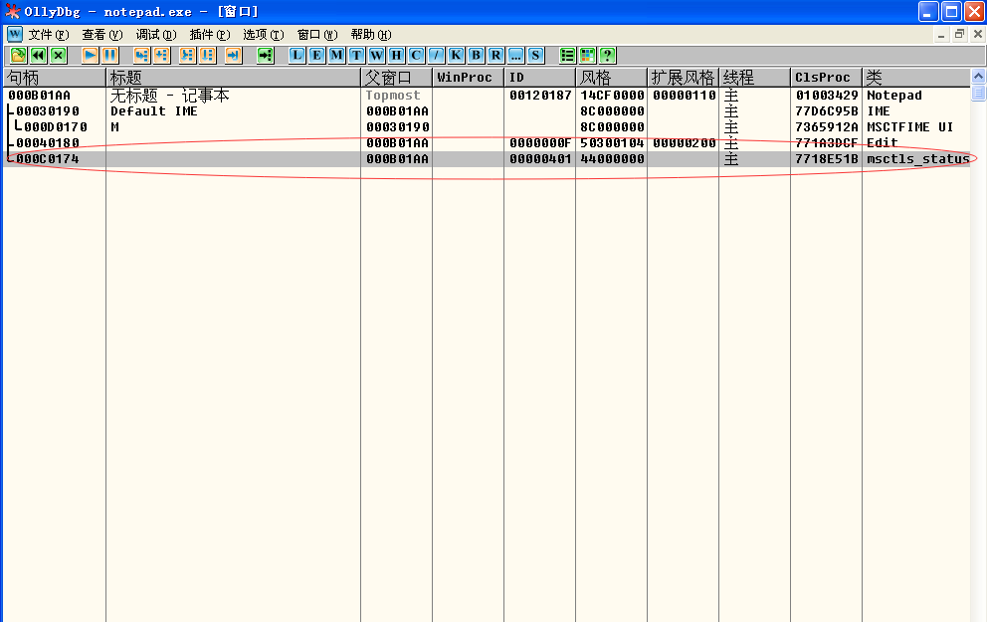The width and height of the screenshot is (987, 622).
Task: Select status bar window row 000C0174
Action: [x=487, y=159]
